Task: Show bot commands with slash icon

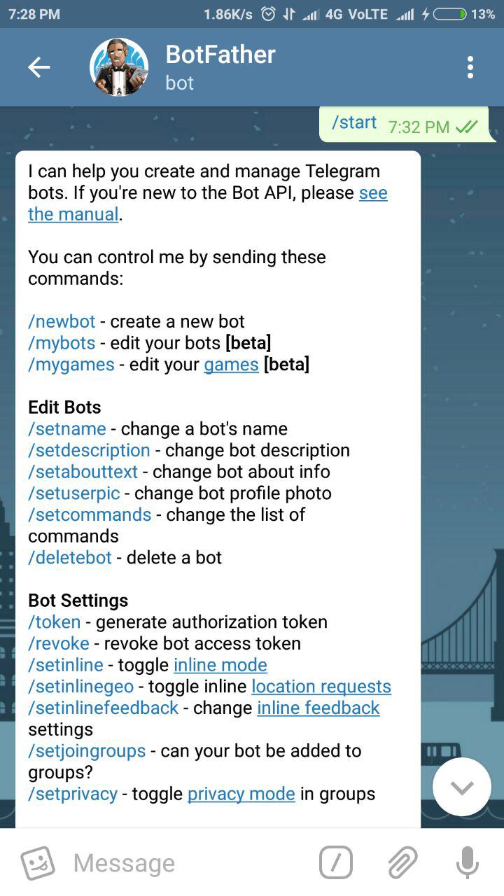Action: (336, 862)
